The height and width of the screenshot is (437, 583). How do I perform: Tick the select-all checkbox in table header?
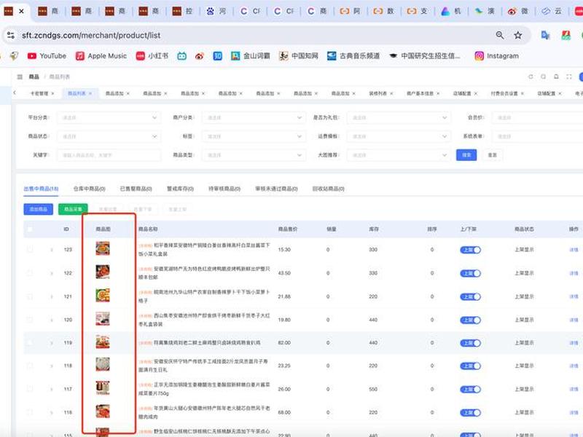point(30,229)
